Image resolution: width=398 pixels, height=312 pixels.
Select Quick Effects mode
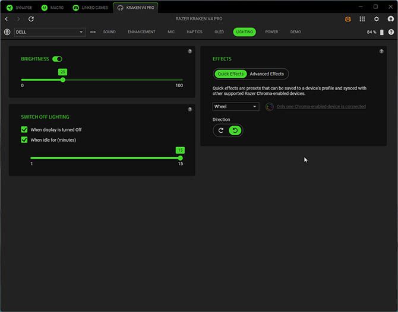230,74
